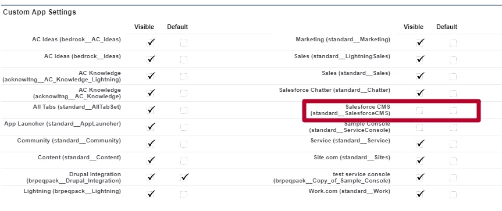This screenshot has width=502, height=211.
Task: Uncheck Visible for Lightning (brpeqpack__Lightning)
Action: pyautogui.click(x=151, y=194)
